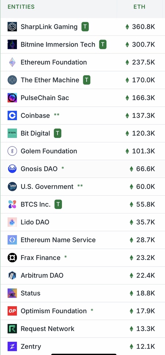Click the green T badge beside SharpLink Gaming
This screenshot has height=355, width=165.
tap(85, 27)
